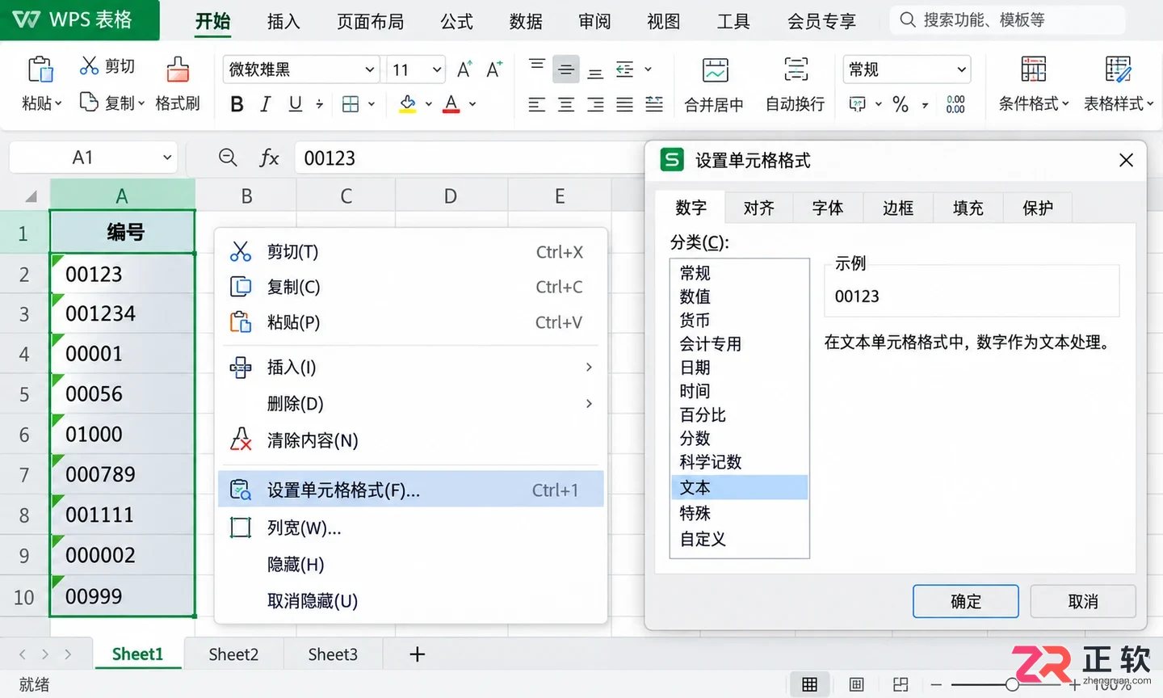Viewport: 1163px width, 698px height.
Task: Decrease font size with smaller A icon
Action: click(x=494, y=69)
